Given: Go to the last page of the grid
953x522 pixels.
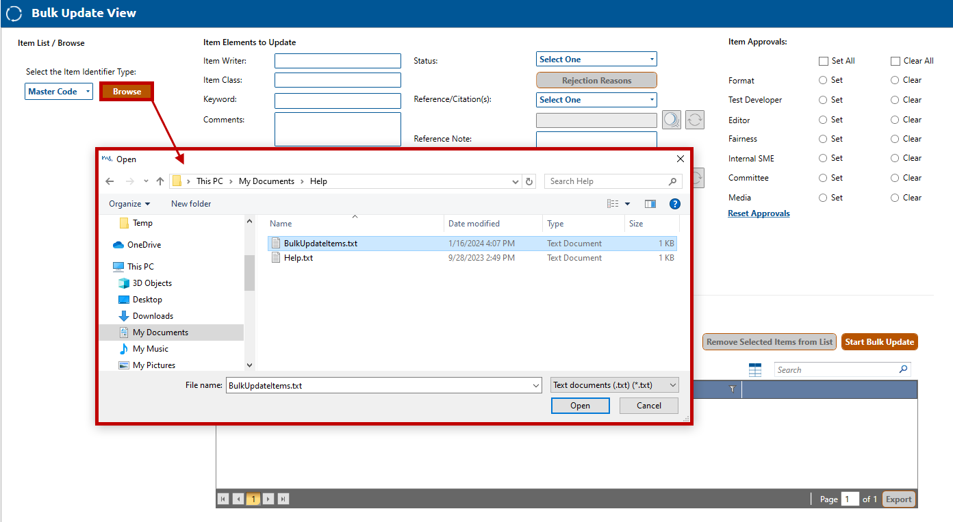Looking at the screenshot, I should [x=283, y=499].
